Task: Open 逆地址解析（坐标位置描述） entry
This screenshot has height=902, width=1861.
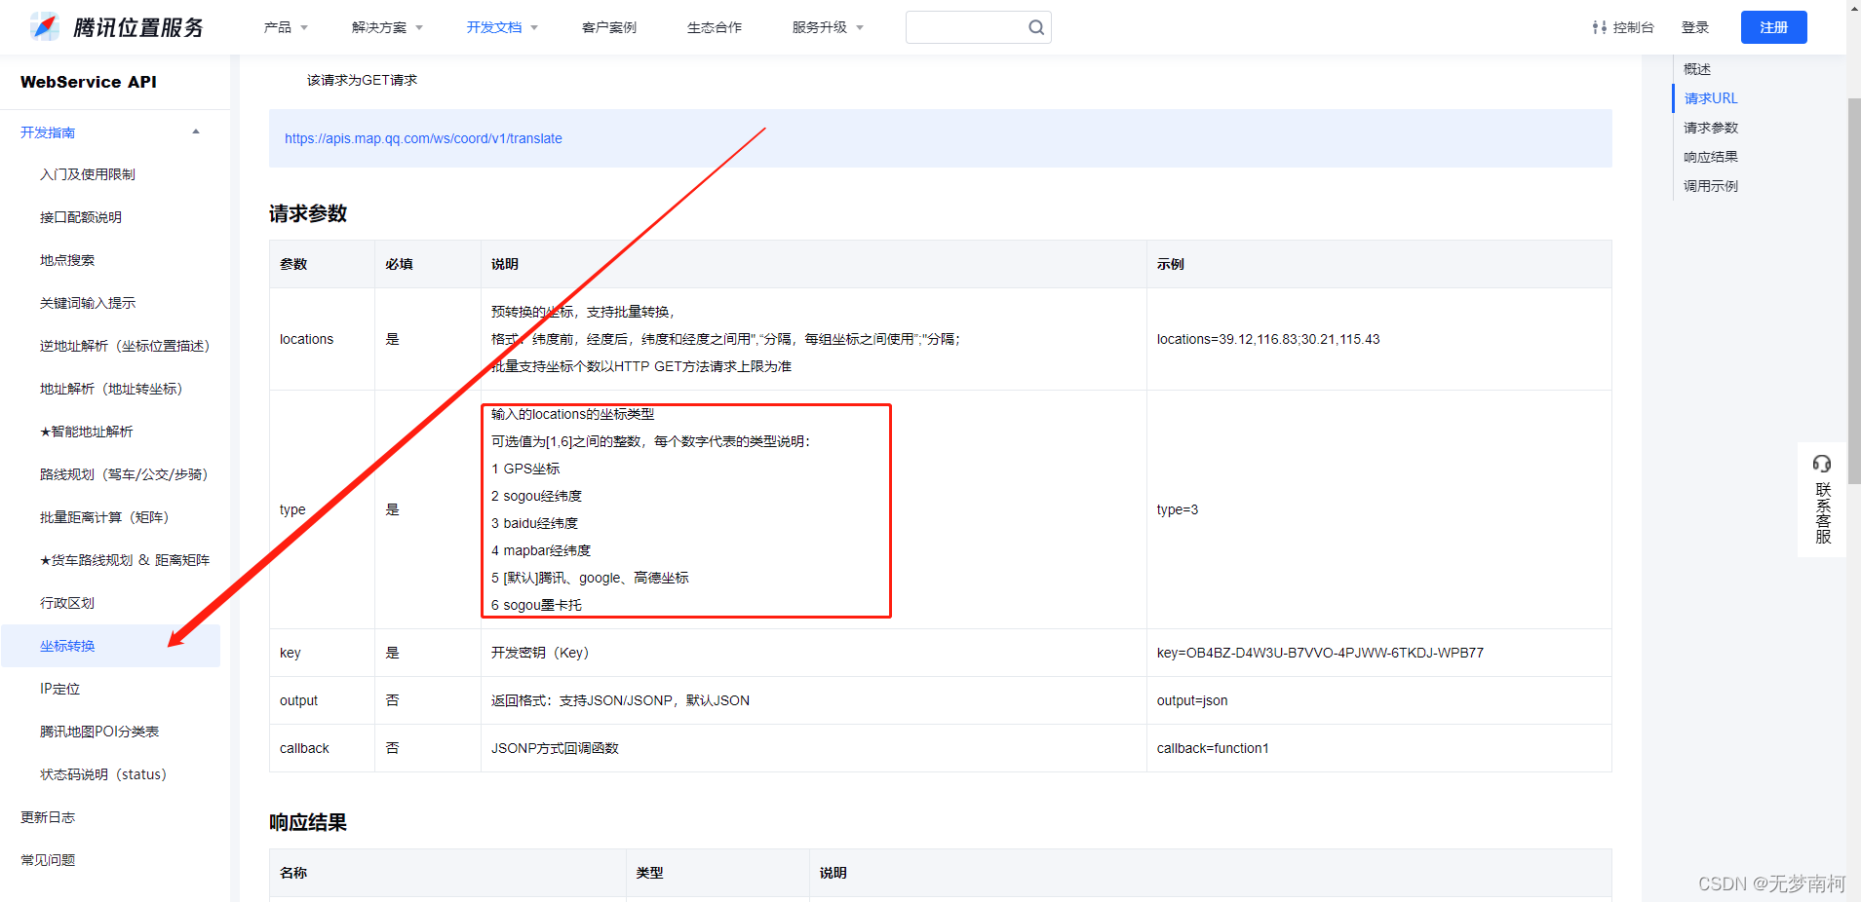Action: point(125,346)
